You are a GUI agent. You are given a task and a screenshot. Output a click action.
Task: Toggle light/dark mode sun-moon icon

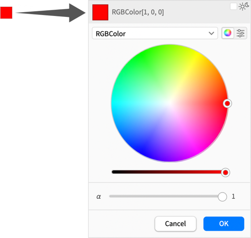click(244, 6)
